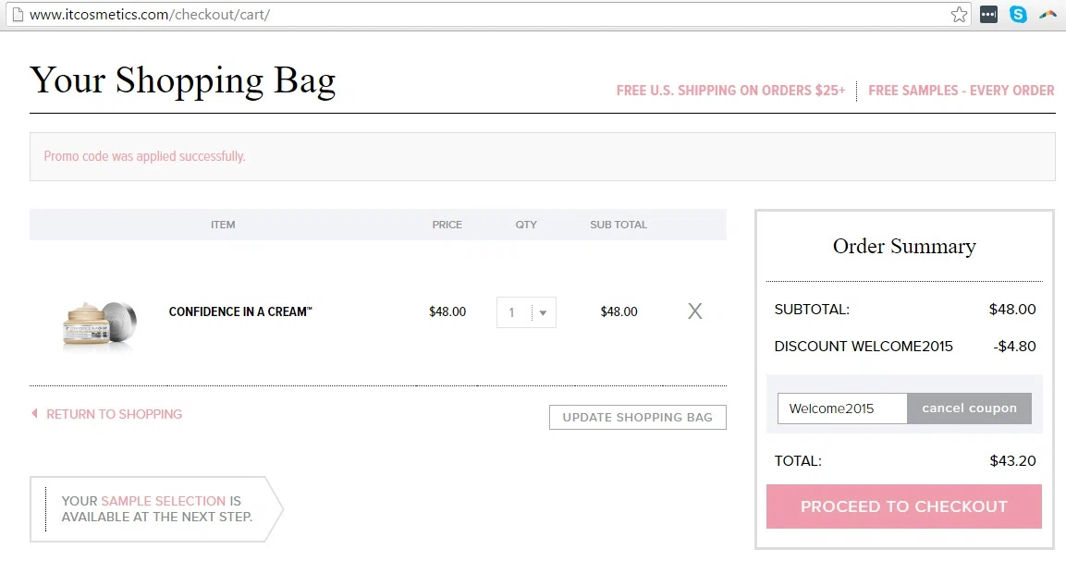1066x561 pixels.
Task: Click the promo code applied successfully message
Action: (x=145, y=156)
